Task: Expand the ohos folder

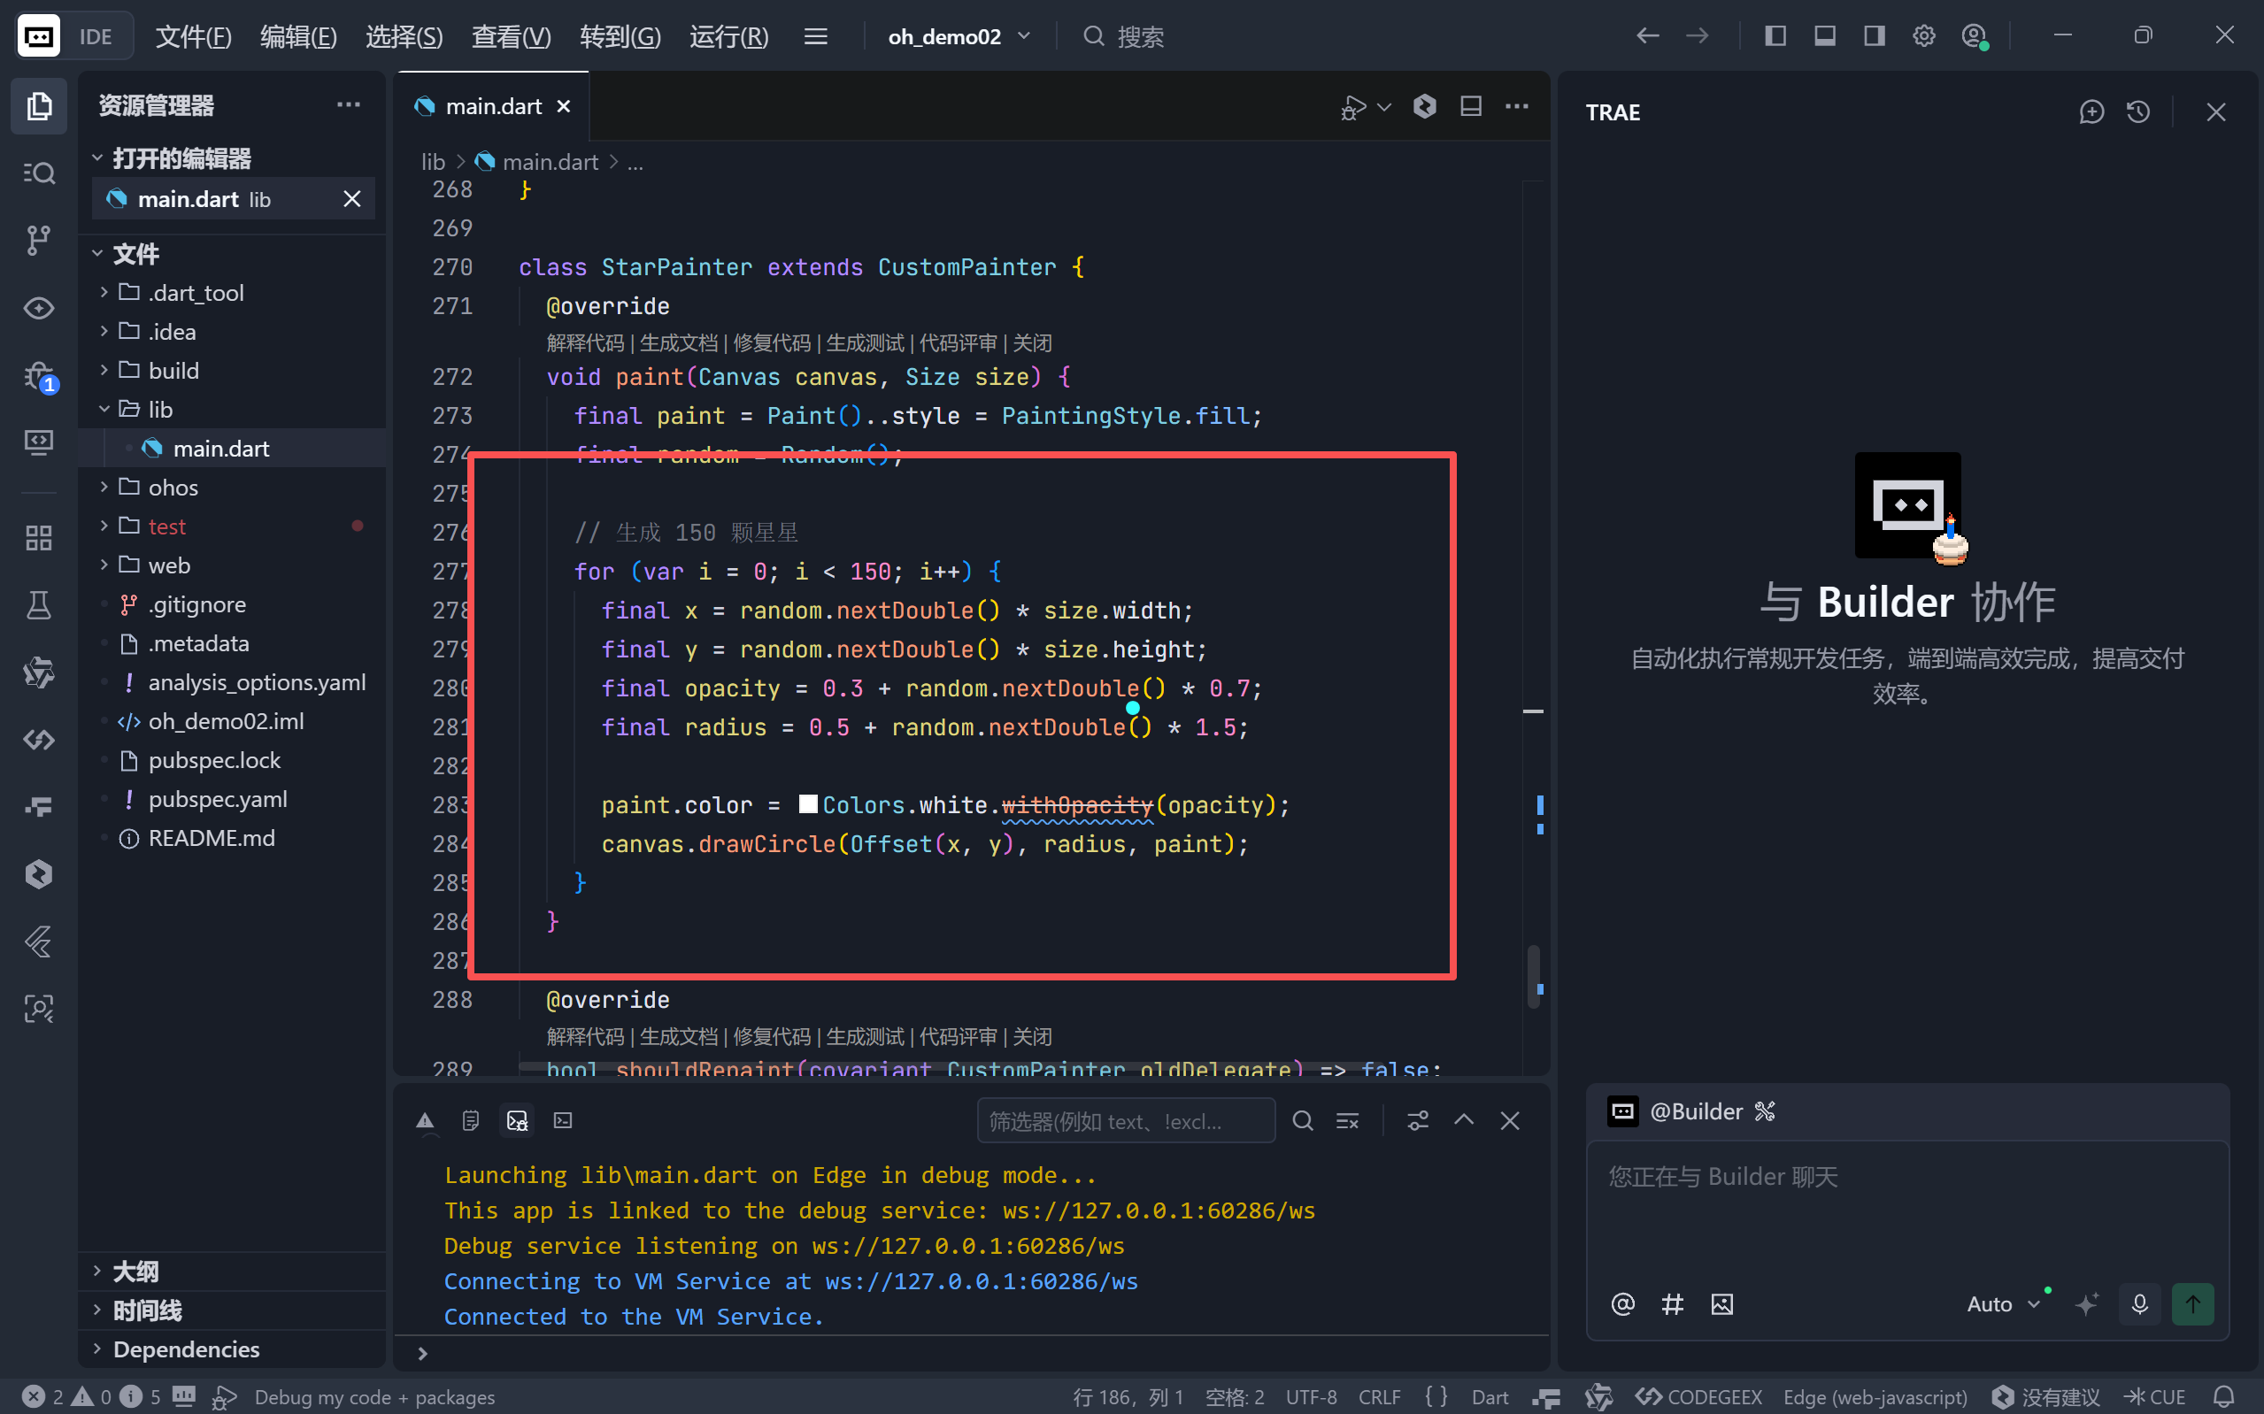Action: [x=173, y=488]
